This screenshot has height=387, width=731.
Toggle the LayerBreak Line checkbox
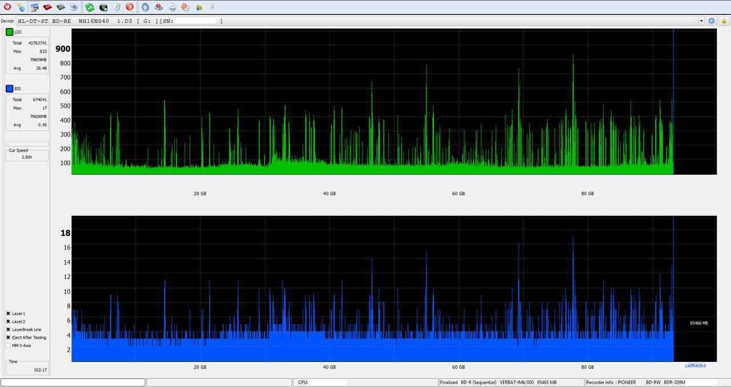8,329
